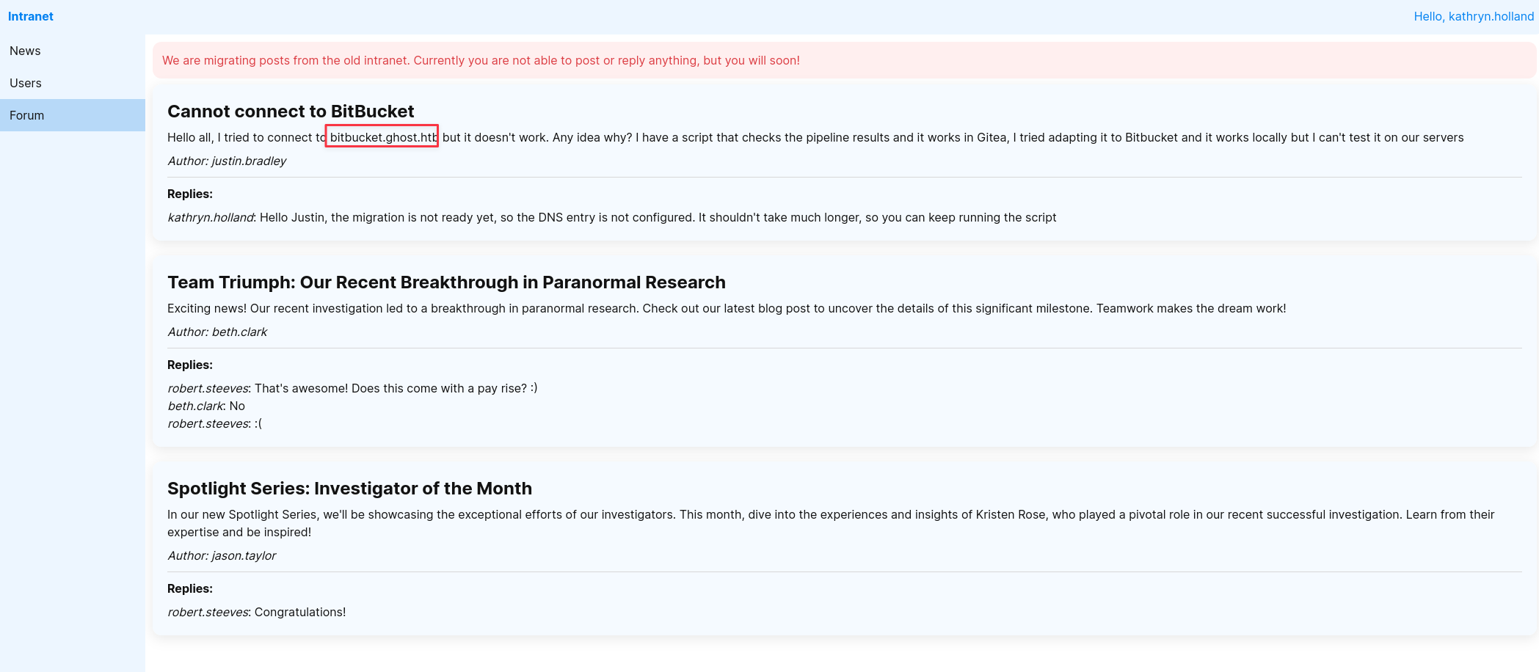1539x672 pixels.
Task: Go to the Users page
Action: 73,83
